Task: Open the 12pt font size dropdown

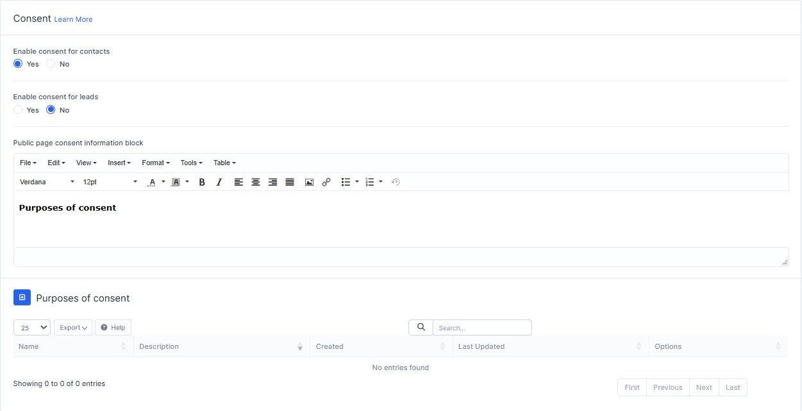Action: (110, 182)
